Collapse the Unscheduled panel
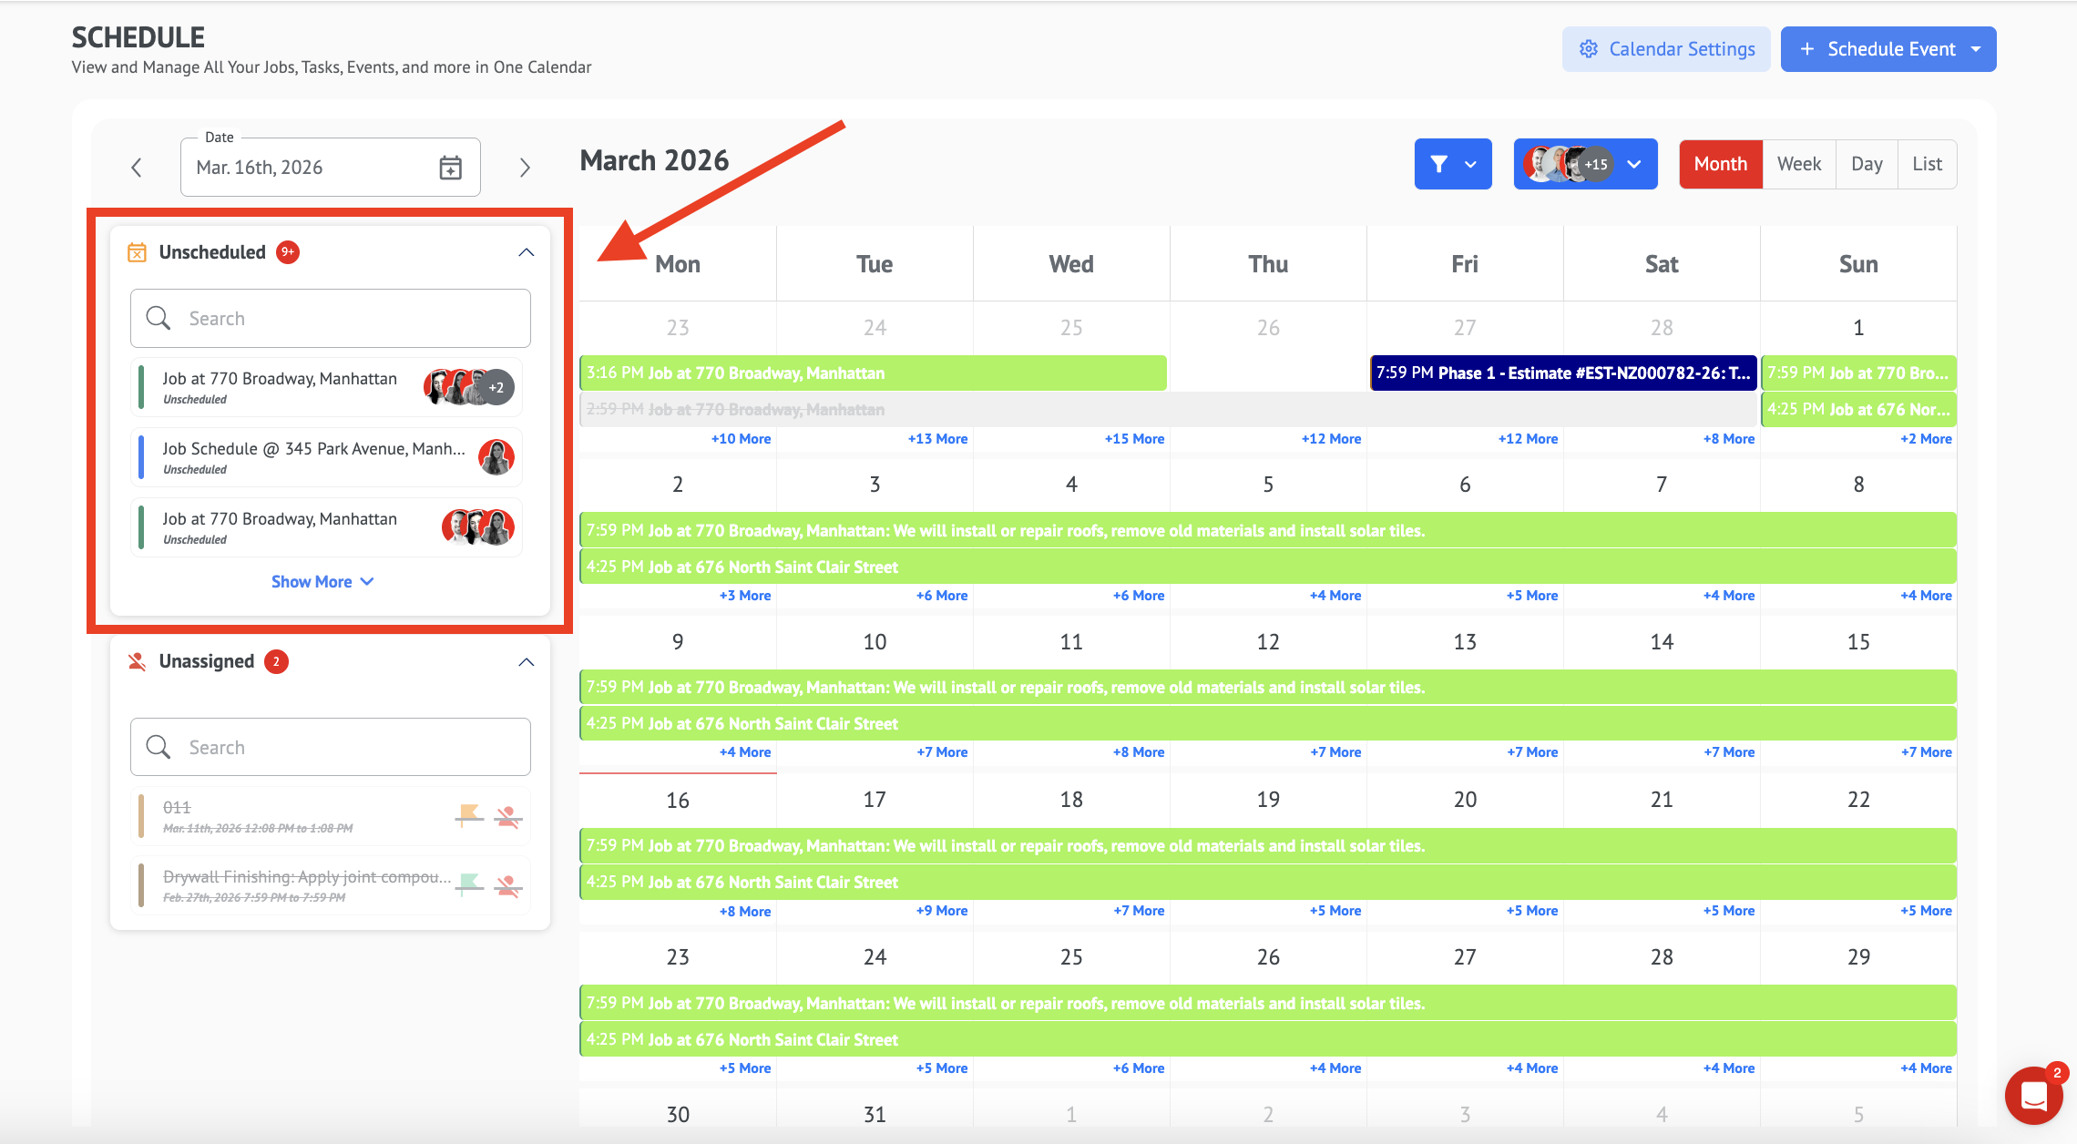2077x1144 pixels. [x=526, y=252]
